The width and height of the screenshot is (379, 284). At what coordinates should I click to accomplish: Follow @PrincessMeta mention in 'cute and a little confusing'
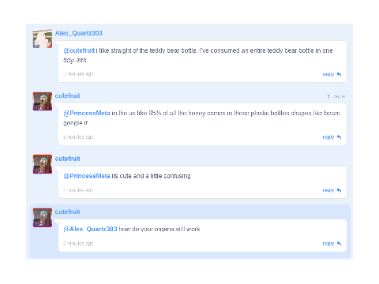point(87,176)
